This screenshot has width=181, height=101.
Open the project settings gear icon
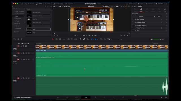166,98
